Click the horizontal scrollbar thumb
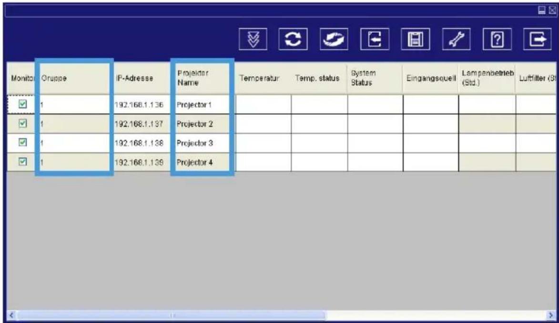This screenshot has width=559, height=323. 172,315
